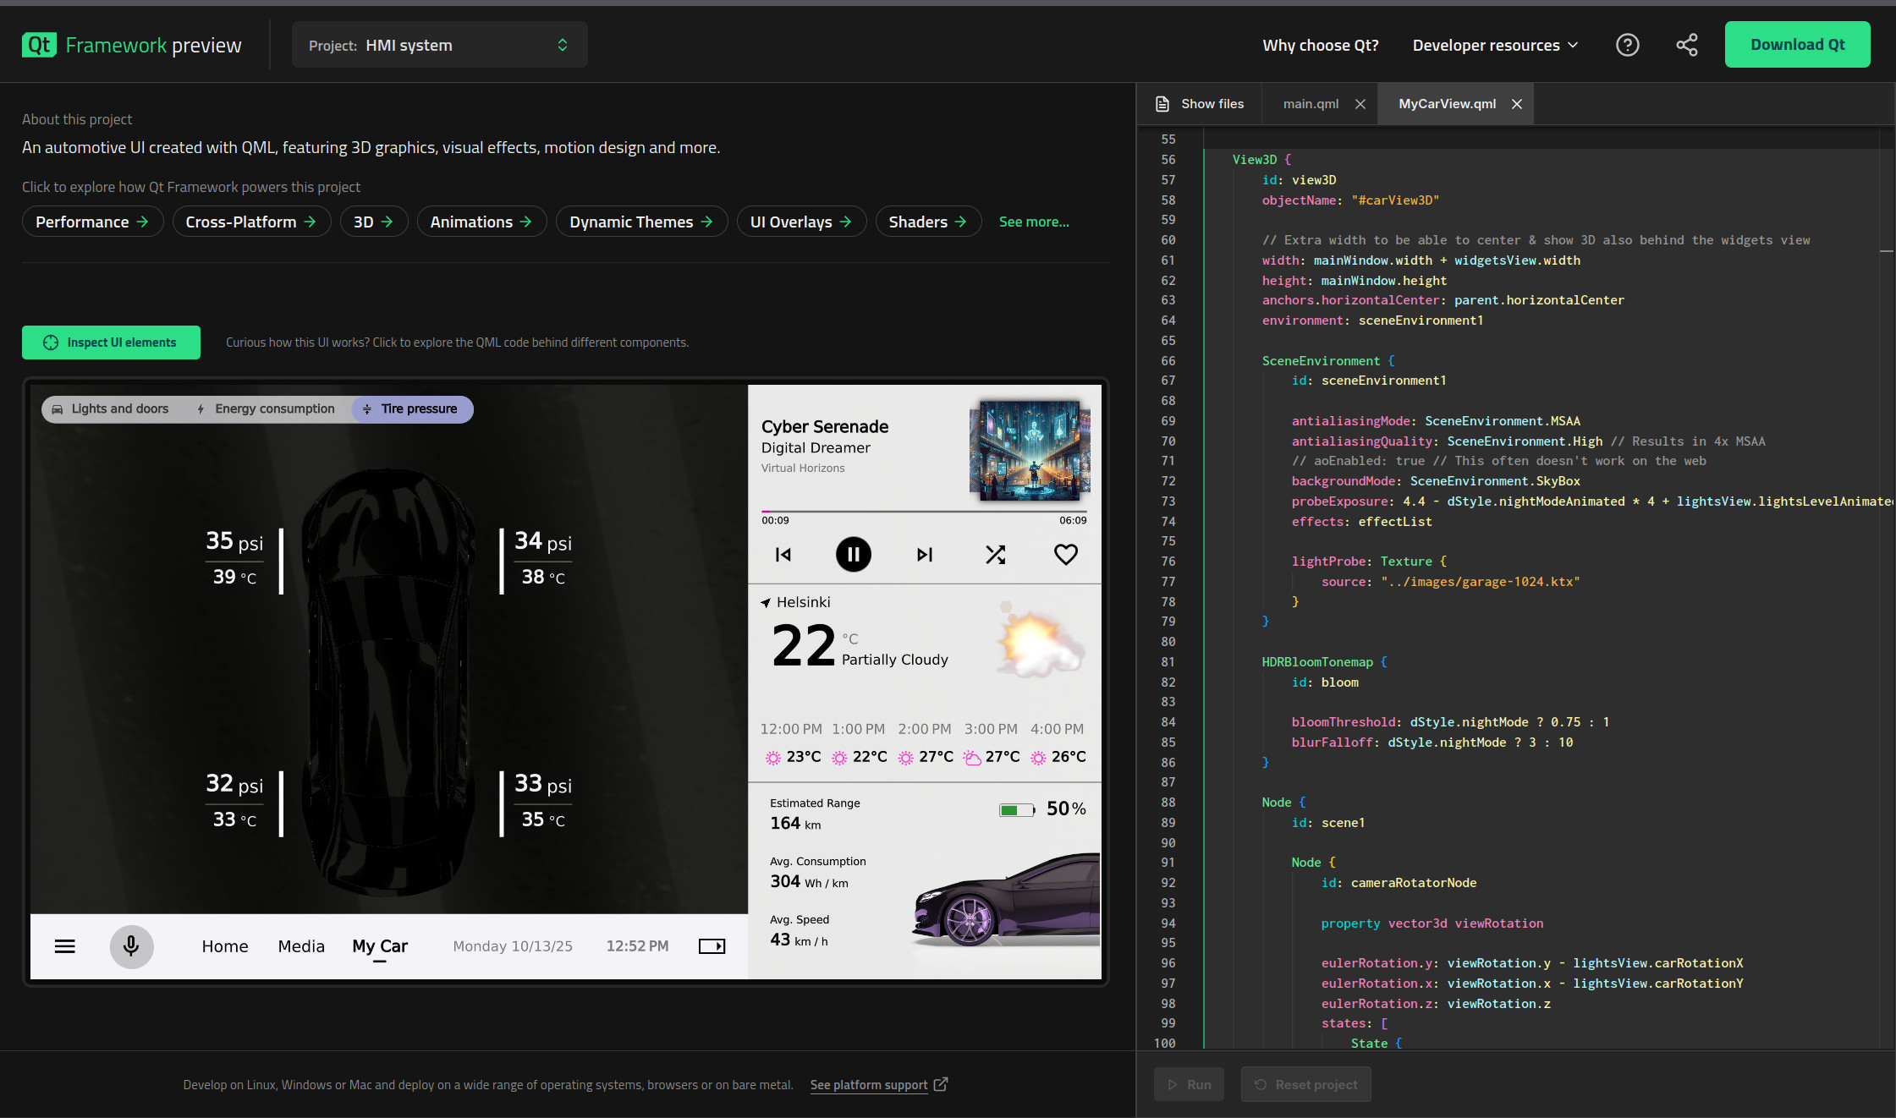Expand Developer resources menu
This screenshot has width=1896, height=1118.
[1494, 46]
